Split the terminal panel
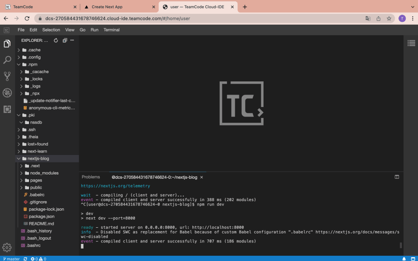The image size is (418, 261). (x=397, y=177)
